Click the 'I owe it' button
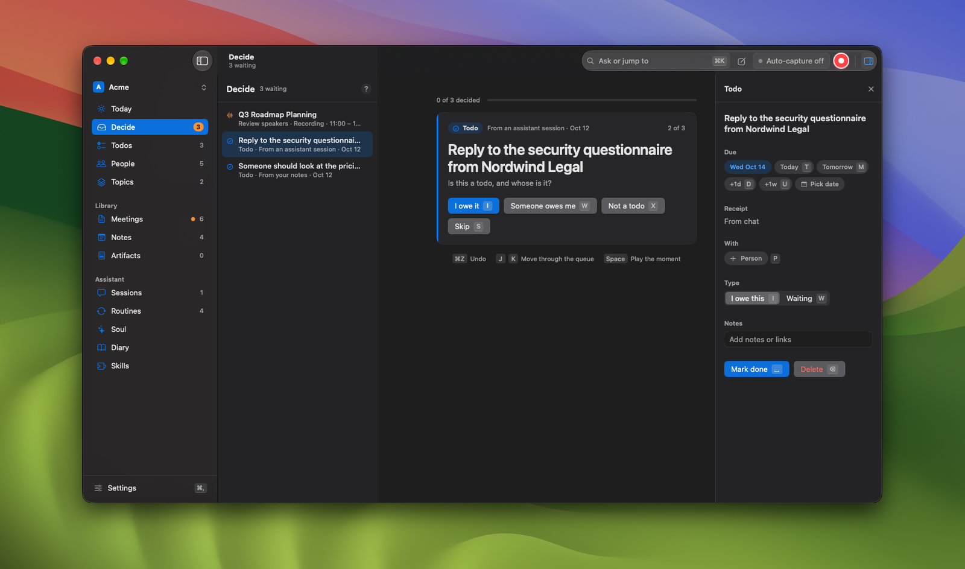 click(x=473, y=206)
